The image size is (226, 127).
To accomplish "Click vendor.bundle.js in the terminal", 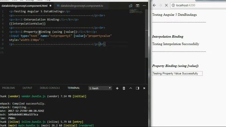I will coord(34,96).
